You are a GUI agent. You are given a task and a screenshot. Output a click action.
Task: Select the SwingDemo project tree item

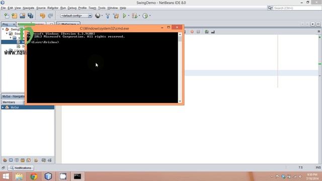[16, 29]
